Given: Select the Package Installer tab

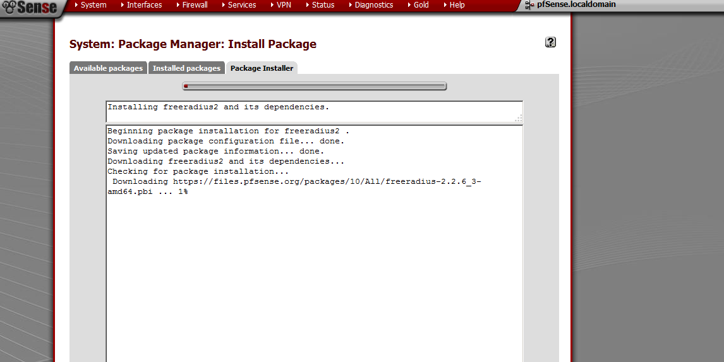Looking at the screenshot, I should [262, 68].
